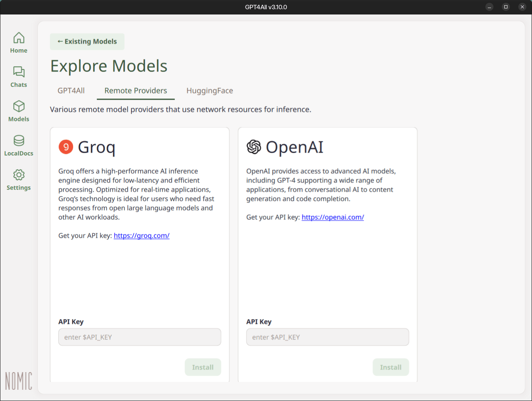This screenshot has height=401, width=532.
Task: Go back to Existing Models
Action: point(87,42)
